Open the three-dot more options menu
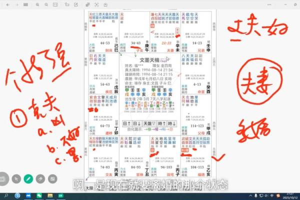Viewport: 300px width, 200px height. (x=269, y=4)
